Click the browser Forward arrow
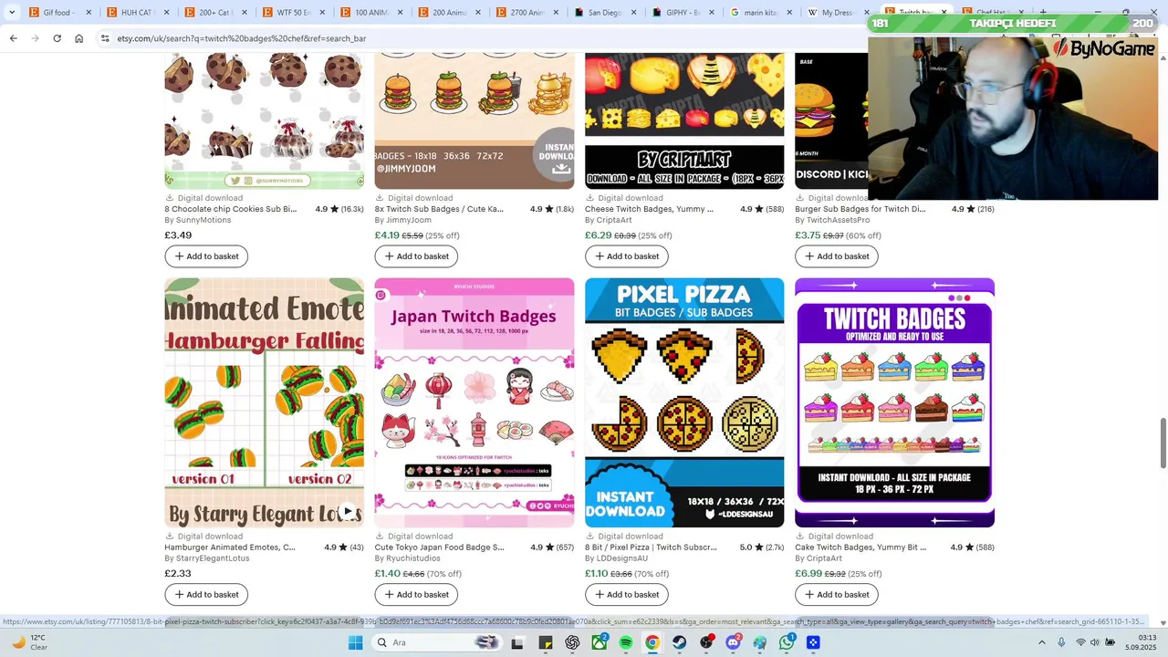The width and height of the screenshot is (1168, 657). [35, 38]
